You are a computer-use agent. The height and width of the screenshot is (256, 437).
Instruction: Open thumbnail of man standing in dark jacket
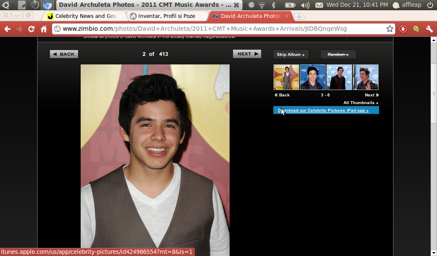pyautogui.click(x=339, y=77)
